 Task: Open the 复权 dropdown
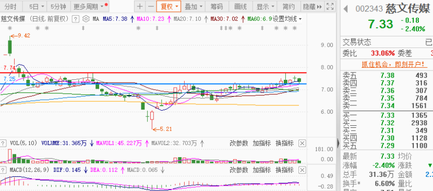(x=169, y=6)
